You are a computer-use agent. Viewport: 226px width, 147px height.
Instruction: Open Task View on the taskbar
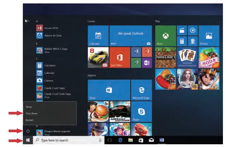pyautogui.click(x=109, y=140)
